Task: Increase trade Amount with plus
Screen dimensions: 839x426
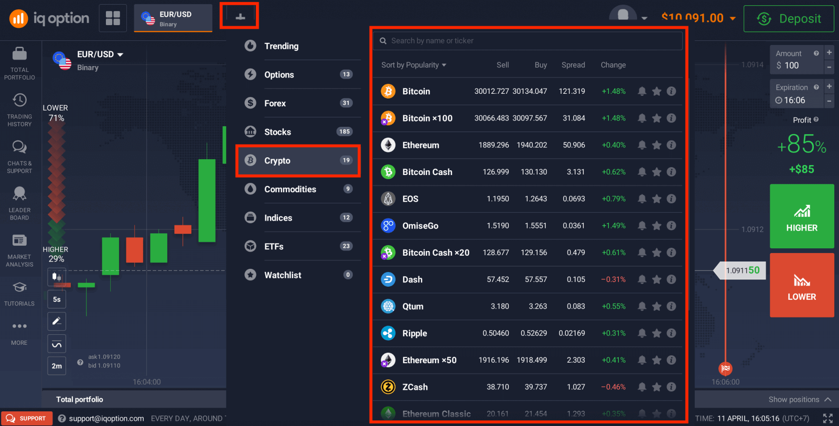Action: (829, 52)
